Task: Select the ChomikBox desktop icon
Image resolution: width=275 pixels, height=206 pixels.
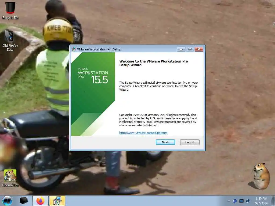Action: point(10,178)
